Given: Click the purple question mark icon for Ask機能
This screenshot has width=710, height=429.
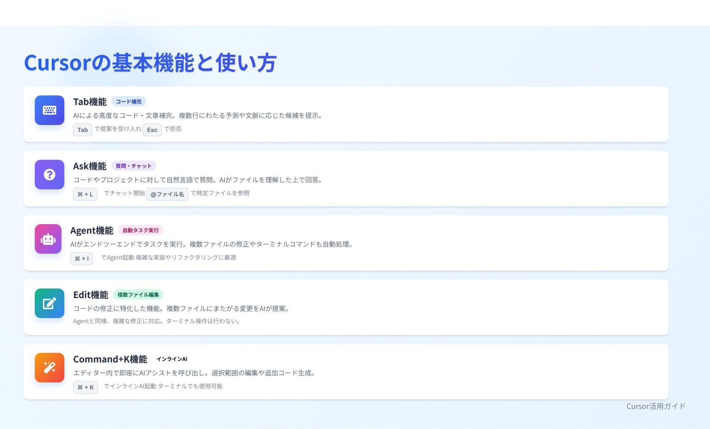Looking at the screenshot, I should pos(50,175).
